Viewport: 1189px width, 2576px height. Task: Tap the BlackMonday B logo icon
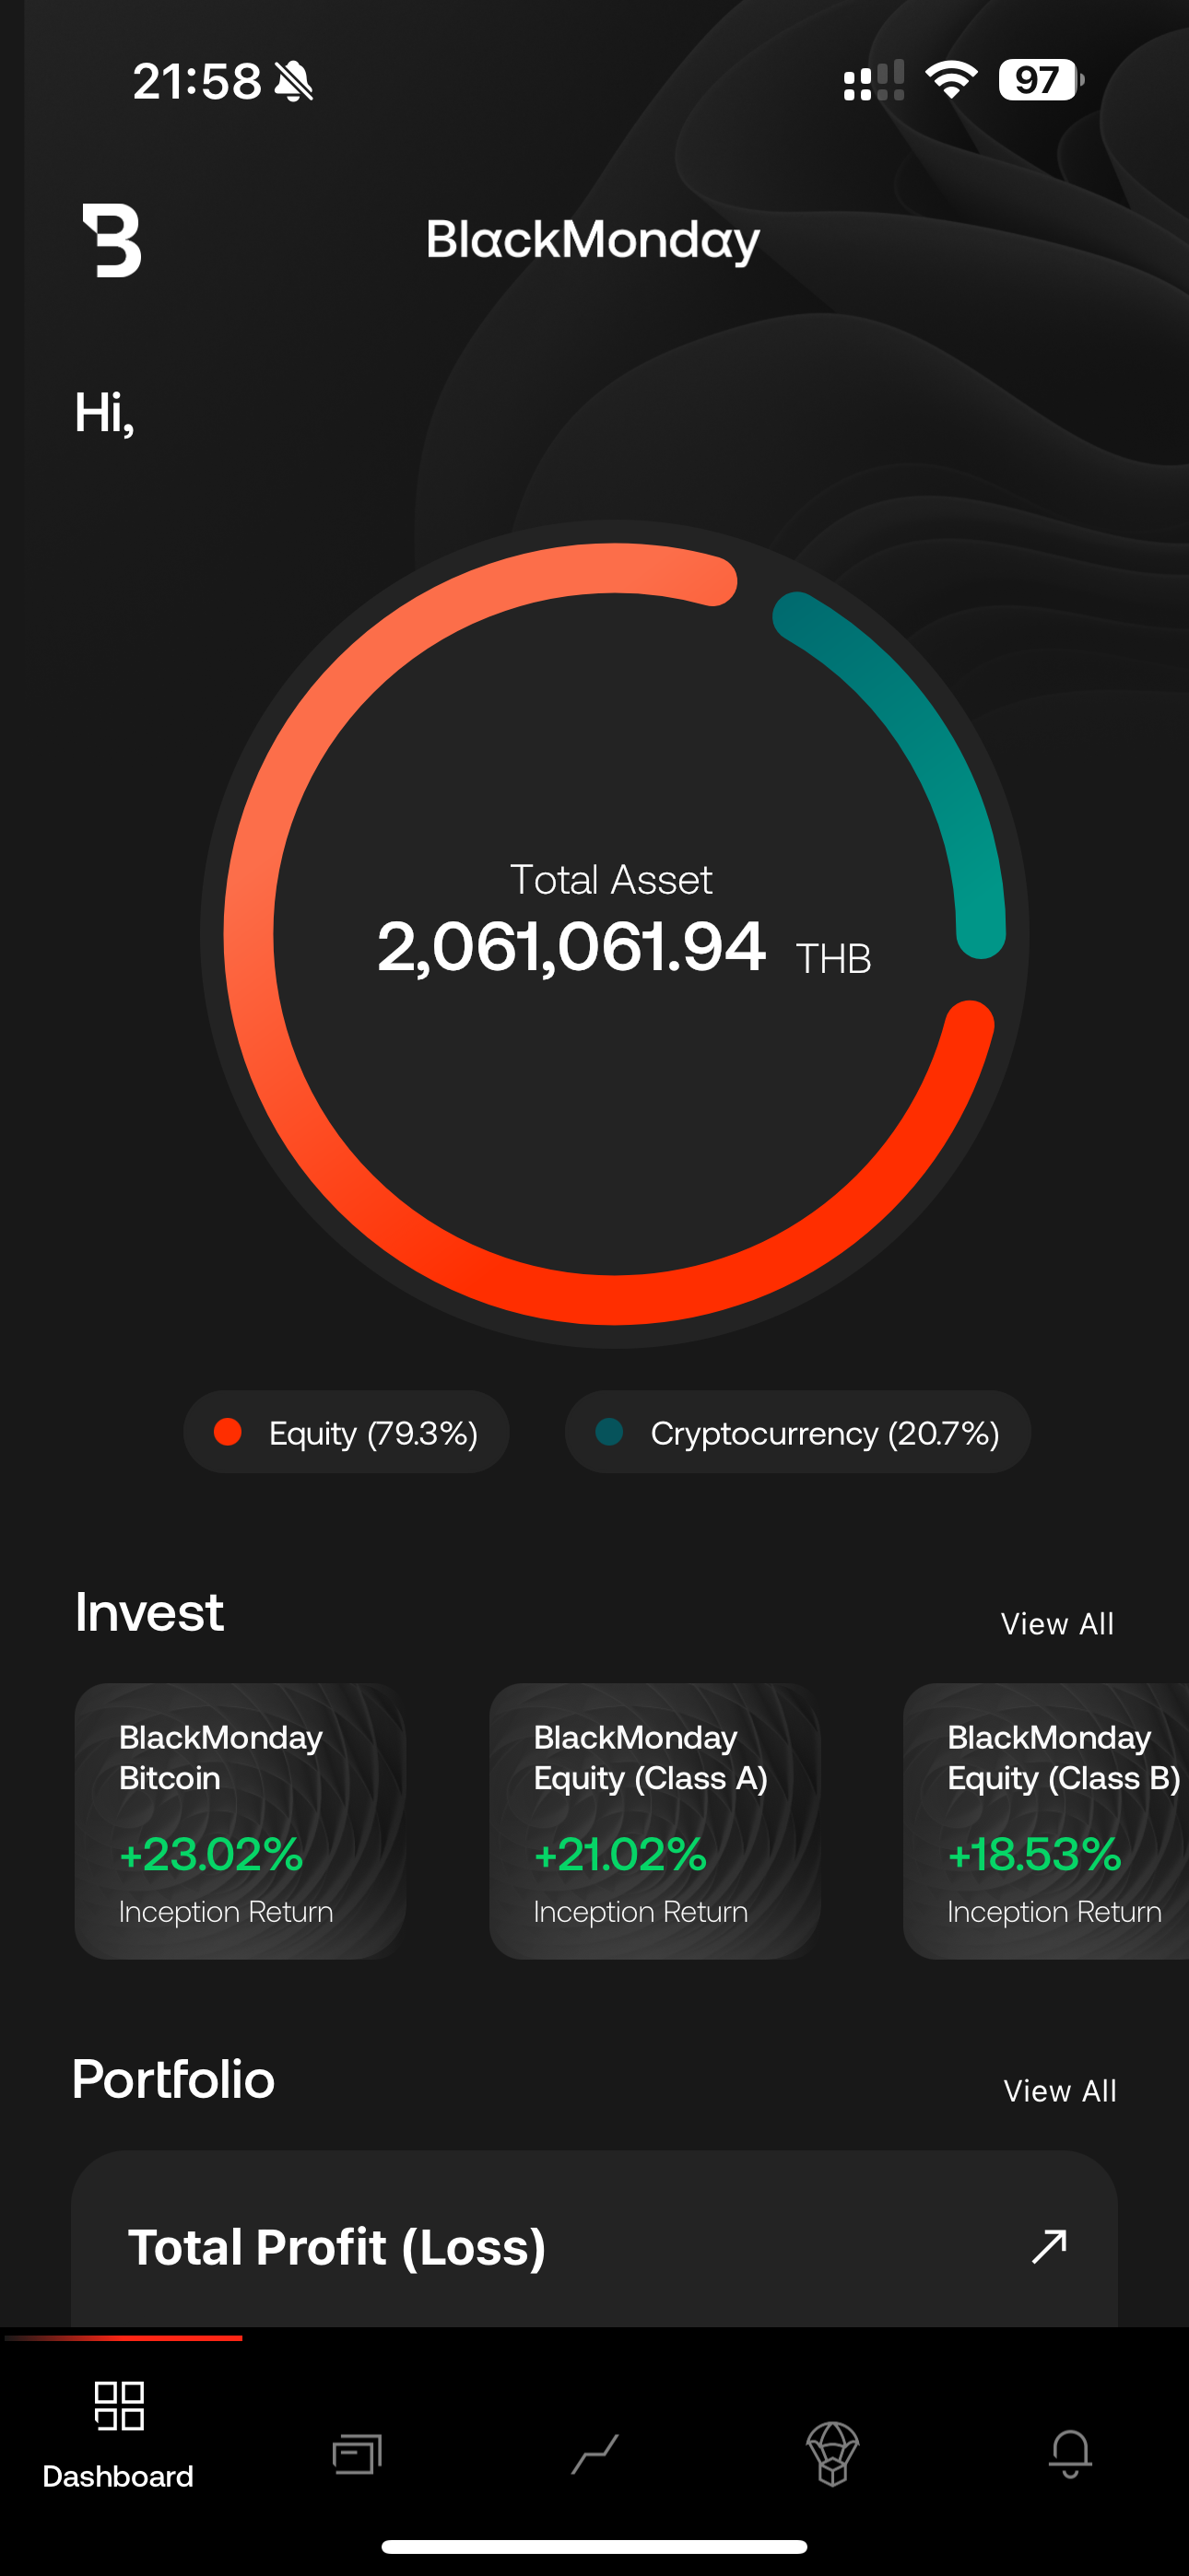(112, 240)
